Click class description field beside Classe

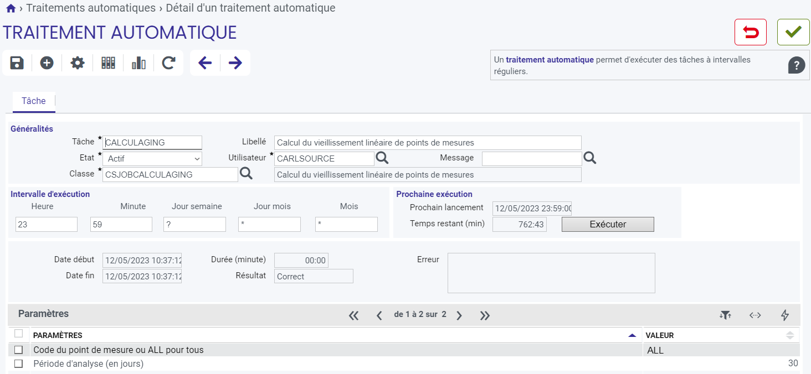[x=428, y=175]
